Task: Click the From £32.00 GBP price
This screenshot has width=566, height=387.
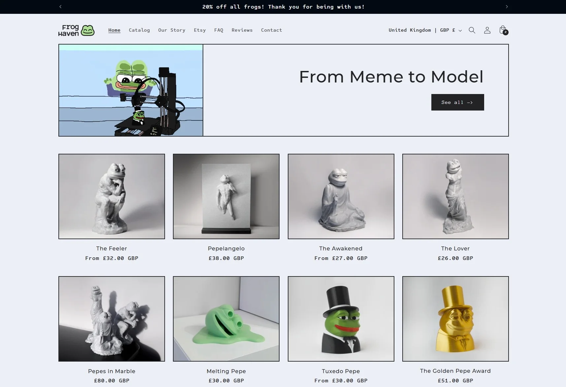Action: click(x=112, y=258)
